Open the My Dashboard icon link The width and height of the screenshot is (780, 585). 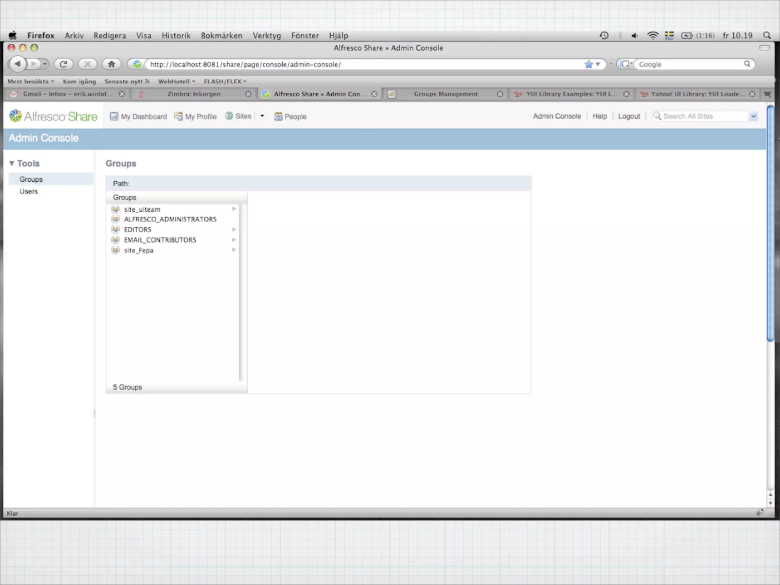(x=114, y=116)
